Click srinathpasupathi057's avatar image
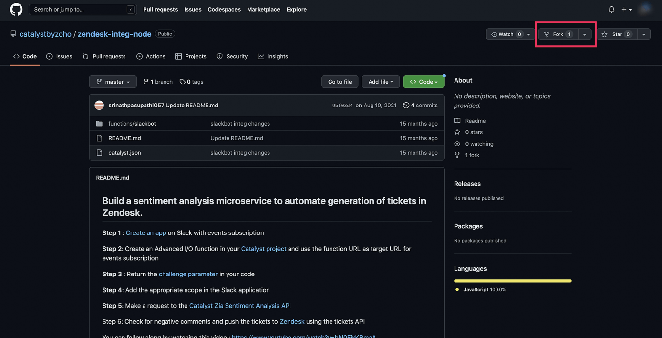The image size is (662, 338). [x=99, y=105]
